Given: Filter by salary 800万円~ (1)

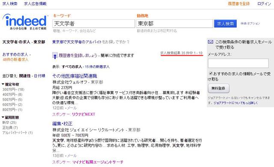Looking at the screenshot, I should pyautogui.click(x=12, y=110).
